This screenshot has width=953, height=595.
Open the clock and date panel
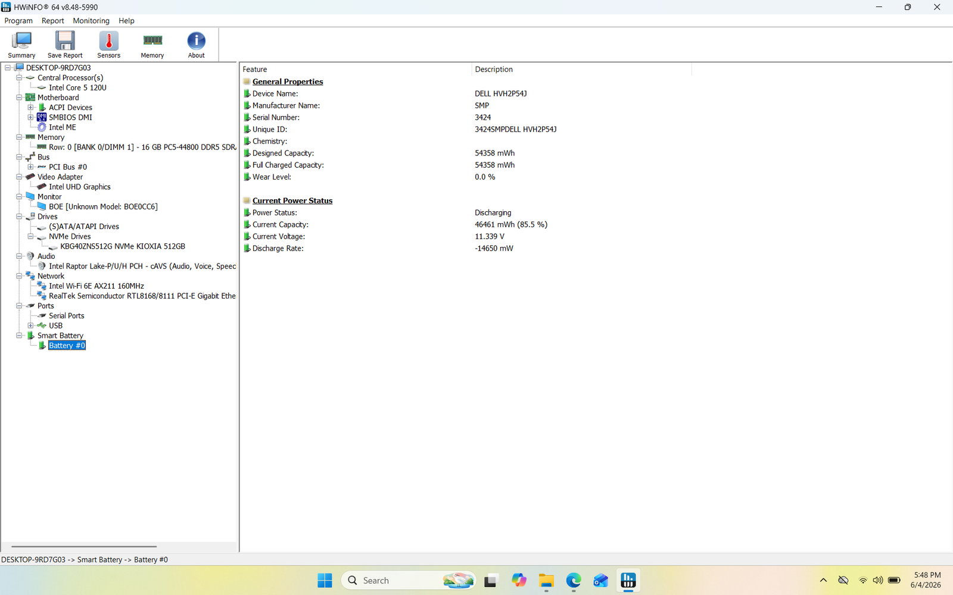pyautogui.click(x=927, y=580)
